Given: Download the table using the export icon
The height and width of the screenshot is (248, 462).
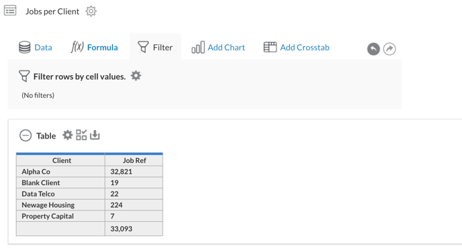Looking at the screenshot, I should (95, 135).
